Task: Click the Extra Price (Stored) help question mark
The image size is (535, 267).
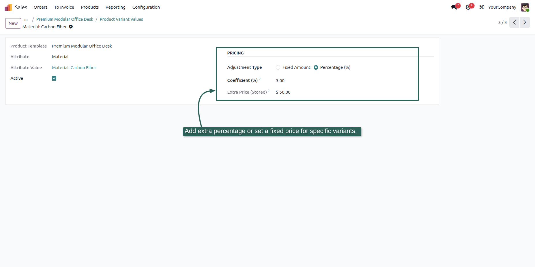Action: tap(269, 90)
